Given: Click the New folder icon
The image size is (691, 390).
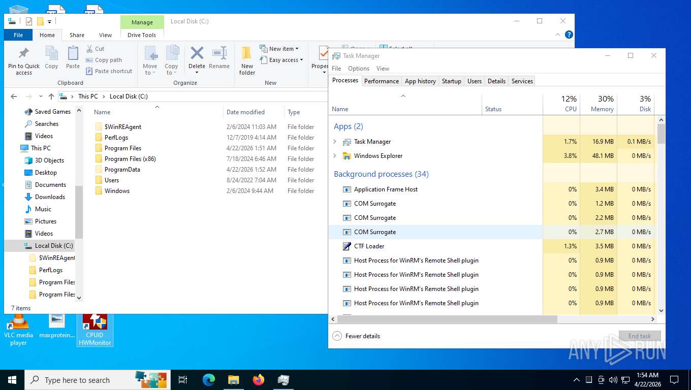Looking at the screenshot, I should click(247, 53).
